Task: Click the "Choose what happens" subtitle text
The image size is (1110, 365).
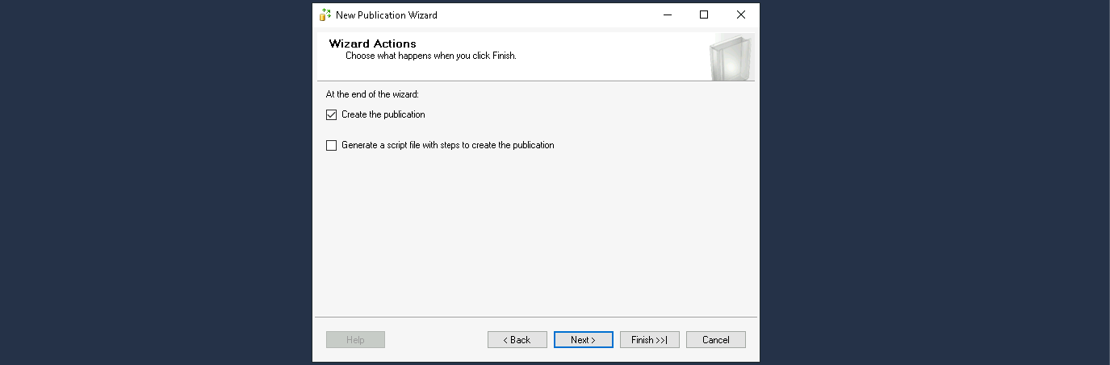Action: (x=430, y=56)
